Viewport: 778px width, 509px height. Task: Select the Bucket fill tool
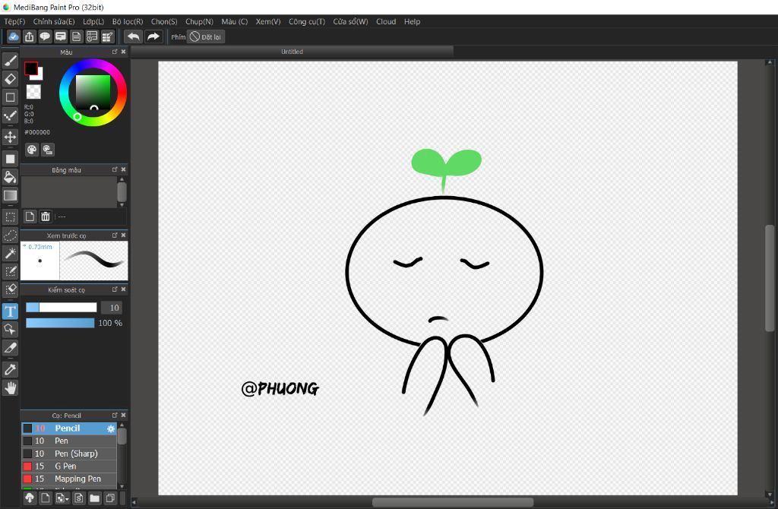10,177
